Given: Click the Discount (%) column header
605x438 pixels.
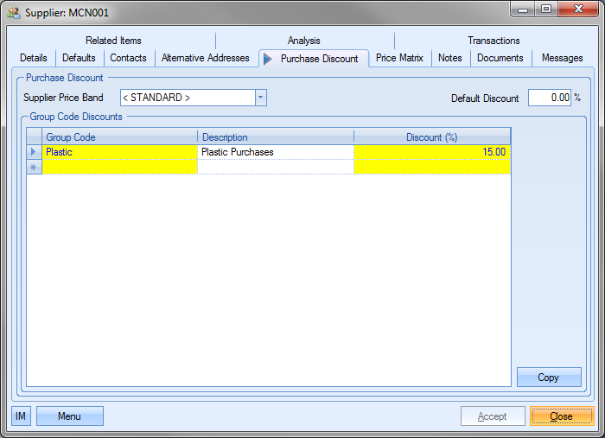Looking at the screenshot, I should click(x=431, y=137).
